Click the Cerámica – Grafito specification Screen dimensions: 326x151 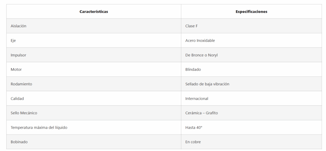pos(202,113)
